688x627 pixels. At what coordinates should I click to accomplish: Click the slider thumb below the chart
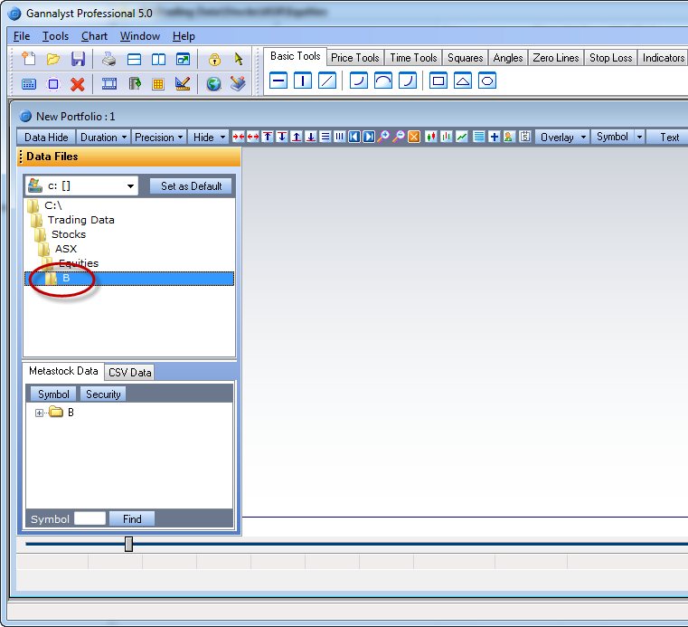tap(128, 544)
